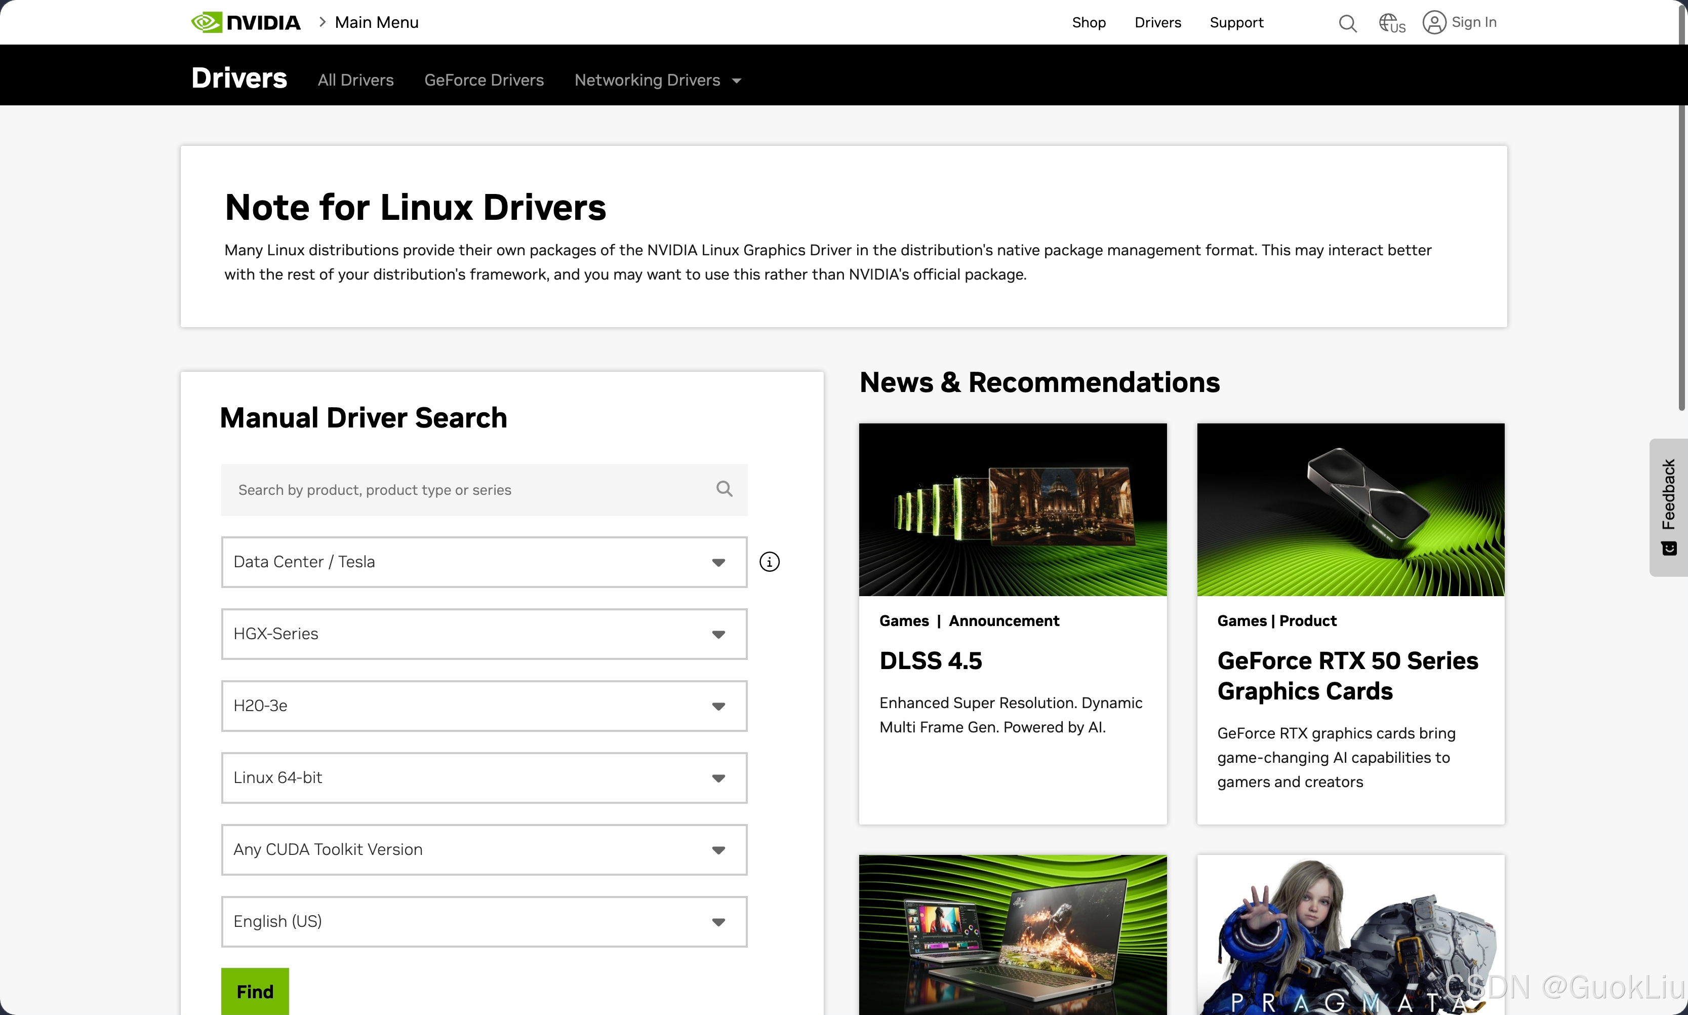This screenshot has height=1015, width=1688.
Task: Click the Games | Product label
Action: tap(1276, 621)
